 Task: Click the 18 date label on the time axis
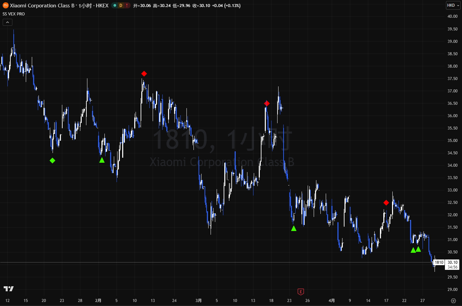pos(271,301)
